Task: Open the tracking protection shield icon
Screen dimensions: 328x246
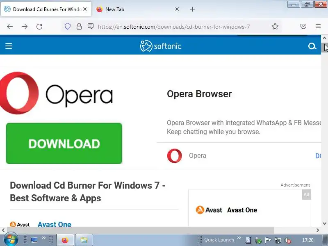Action: tap(67, 26)
